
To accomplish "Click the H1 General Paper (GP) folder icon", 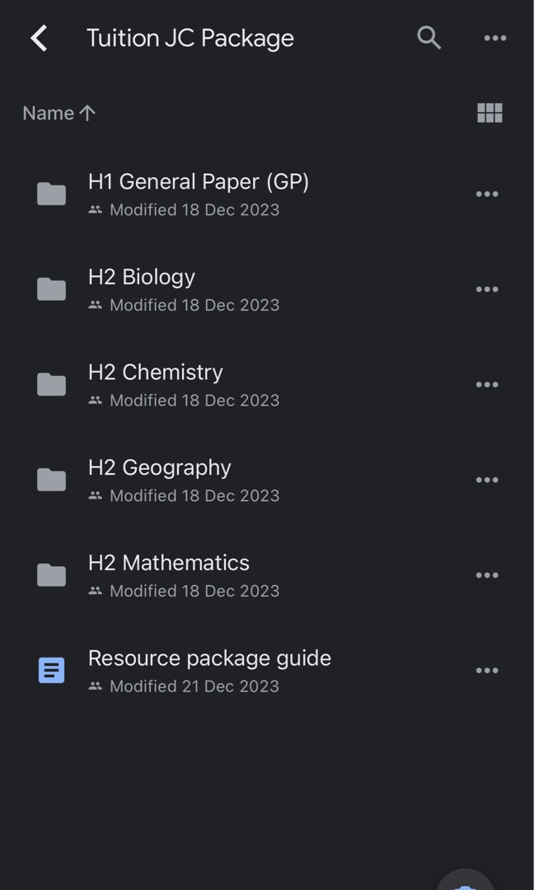I will [x=50, y=194].
